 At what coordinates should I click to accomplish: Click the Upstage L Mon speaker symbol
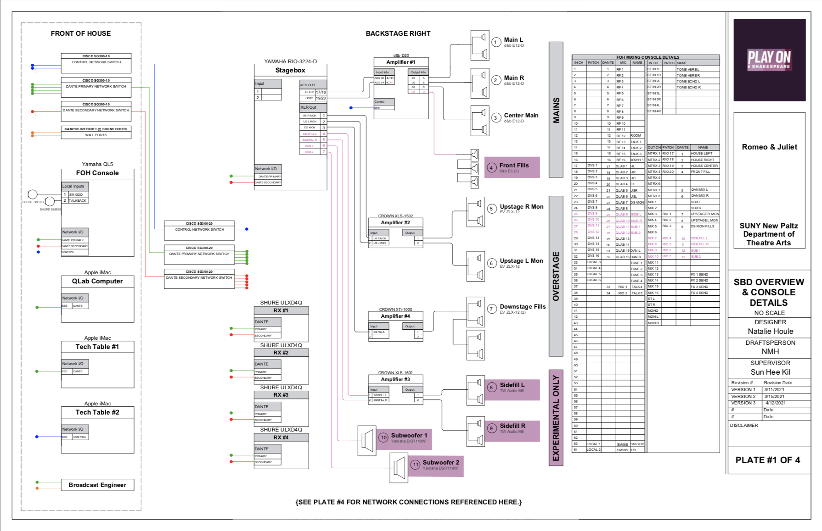pyautogui.click(x=476, y=266)
